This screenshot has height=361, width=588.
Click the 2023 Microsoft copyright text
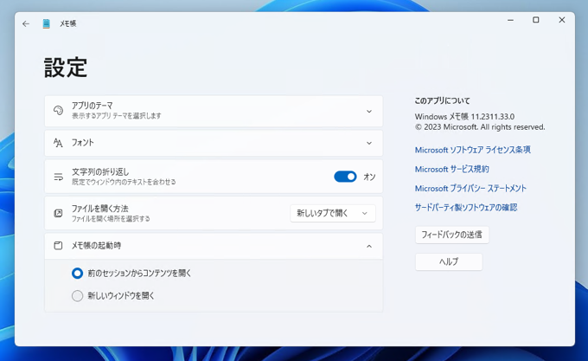pyautogui.click(x=480, y=127)
